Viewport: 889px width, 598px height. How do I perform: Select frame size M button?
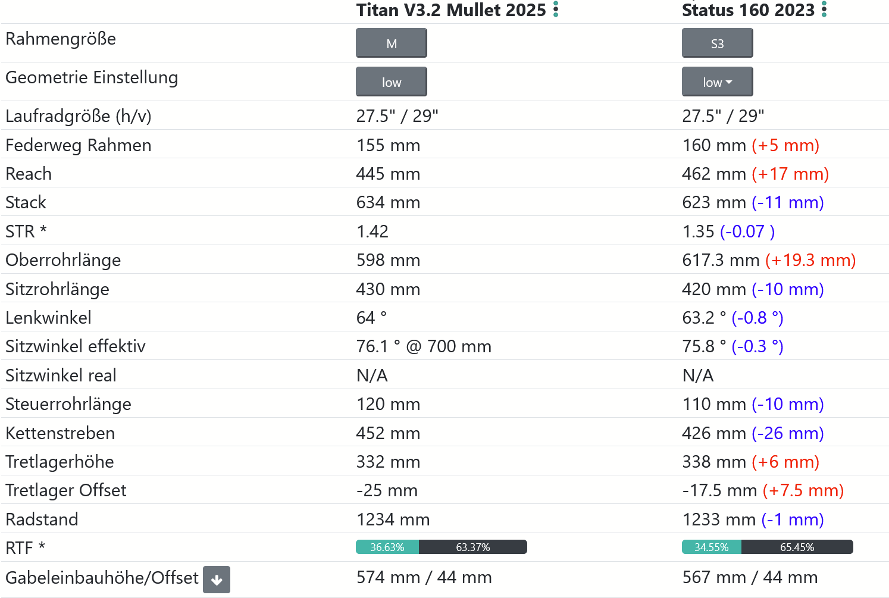point(391,43)
